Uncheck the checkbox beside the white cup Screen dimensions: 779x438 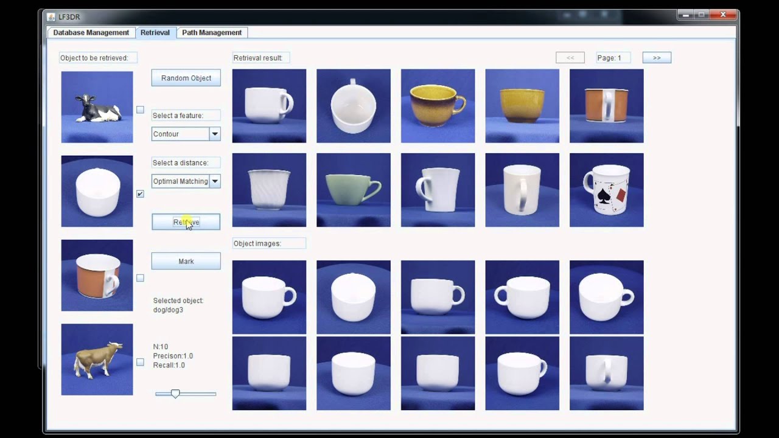tap(140, 194)
